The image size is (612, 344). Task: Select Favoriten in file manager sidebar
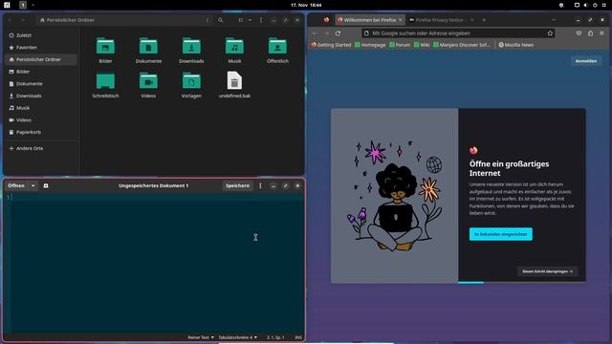(40, 47)
